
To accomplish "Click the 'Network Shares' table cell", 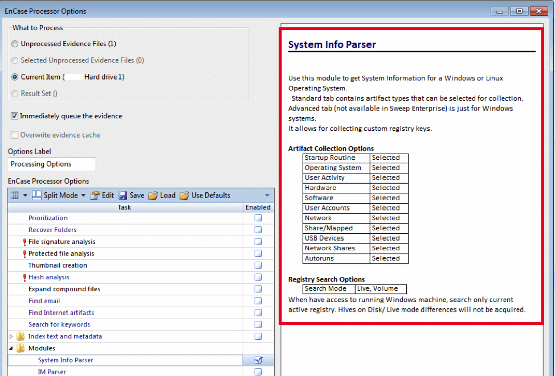I will tap(336, 249).
